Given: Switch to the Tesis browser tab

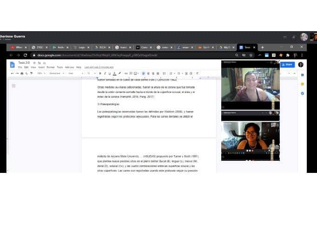Looking at the screenshot, I should [x=247, y=47].
